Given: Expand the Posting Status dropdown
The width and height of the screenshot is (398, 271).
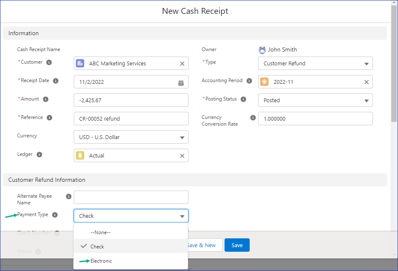Looking at the screenshot, I should pyautogui.click(x=315, y=100).
